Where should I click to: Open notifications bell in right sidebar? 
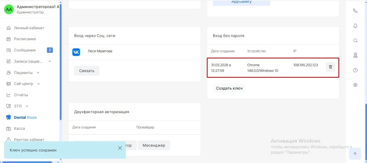click(355, 26)
